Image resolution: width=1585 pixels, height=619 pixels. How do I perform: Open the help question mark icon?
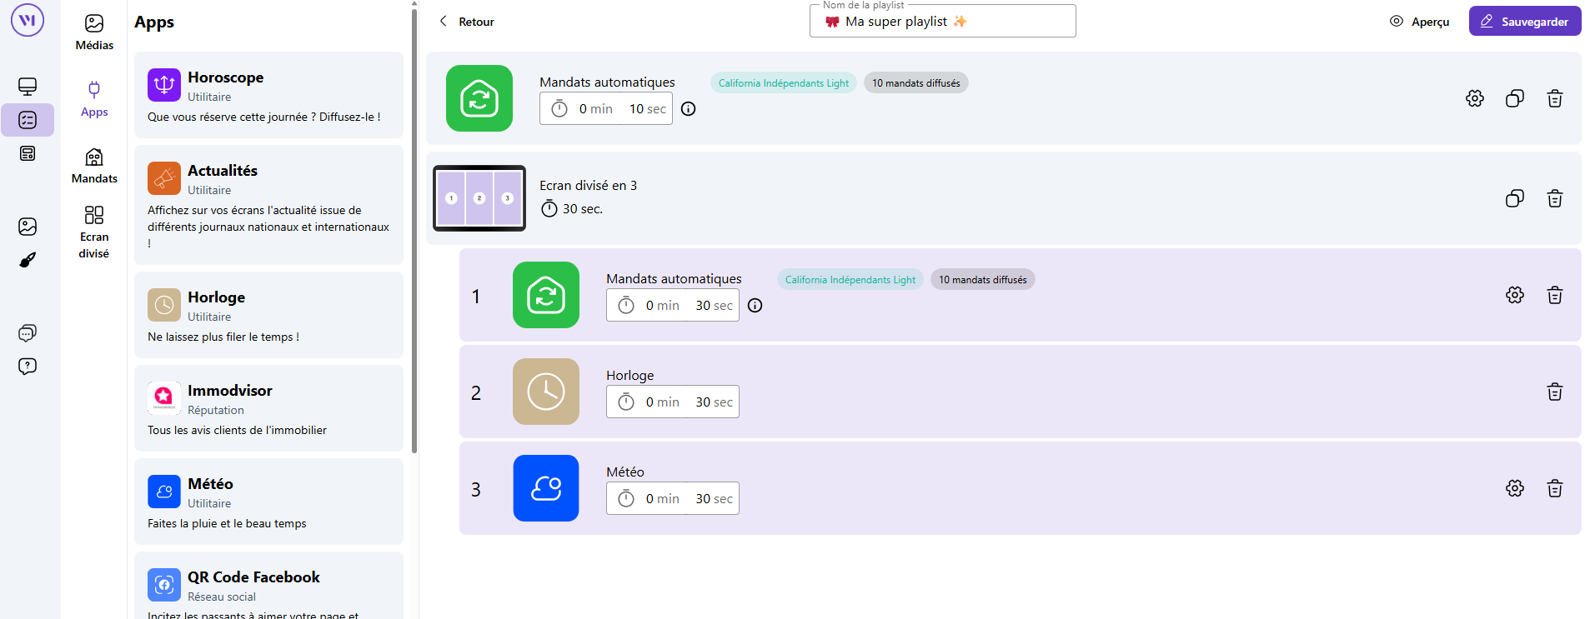tap(28, 367)
